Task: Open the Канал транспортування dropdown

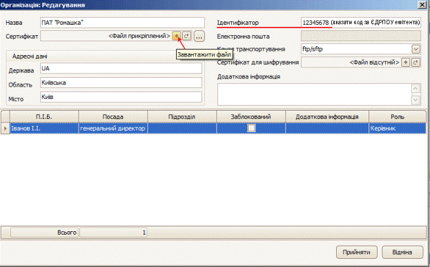Action: (x=416, y=49)
